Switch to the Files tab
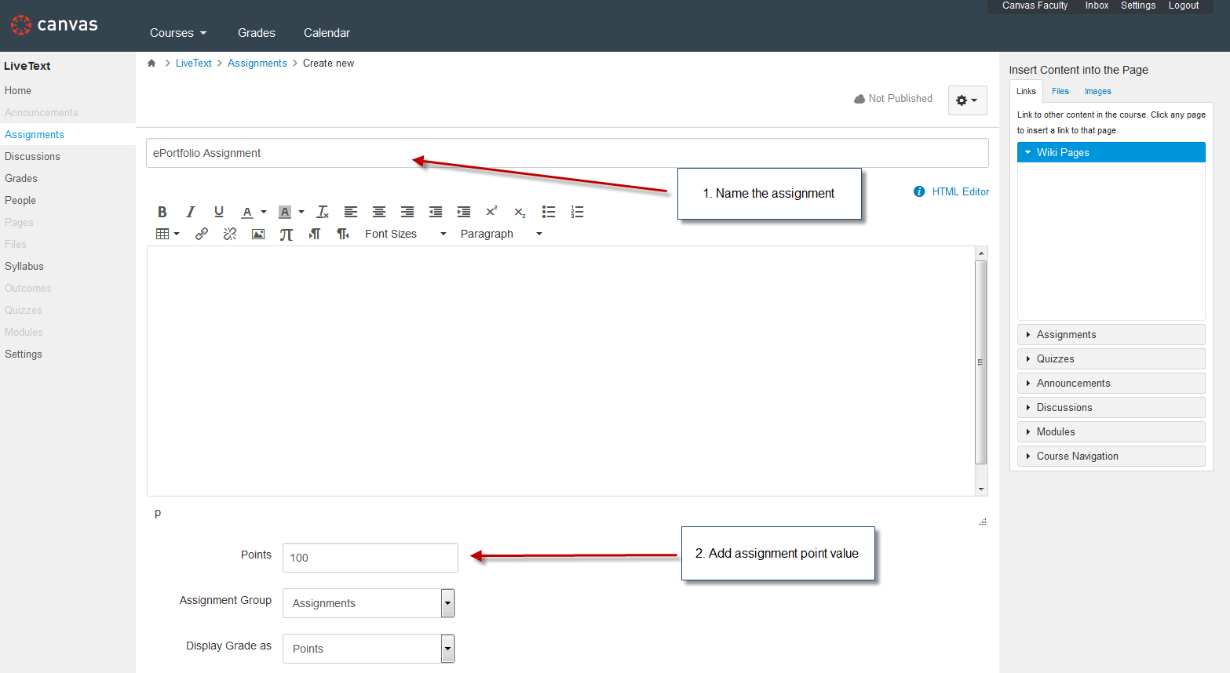The image size is (1230, 673). pyautogui.click(x=1060, y=91)
